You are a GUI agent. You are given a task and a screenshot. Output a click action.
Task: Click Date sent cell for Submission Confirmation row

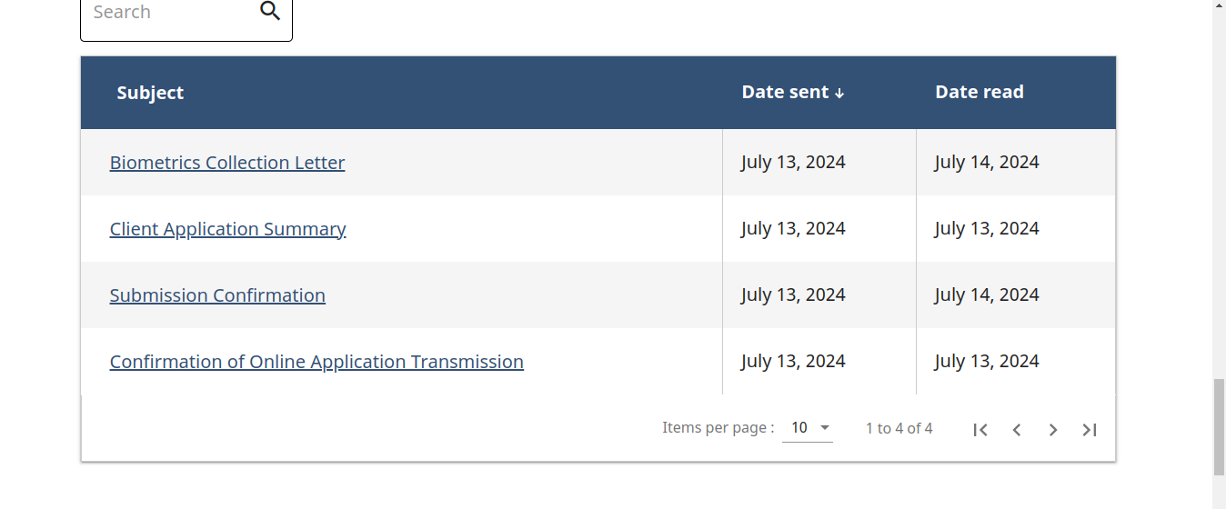coord(793,294)
